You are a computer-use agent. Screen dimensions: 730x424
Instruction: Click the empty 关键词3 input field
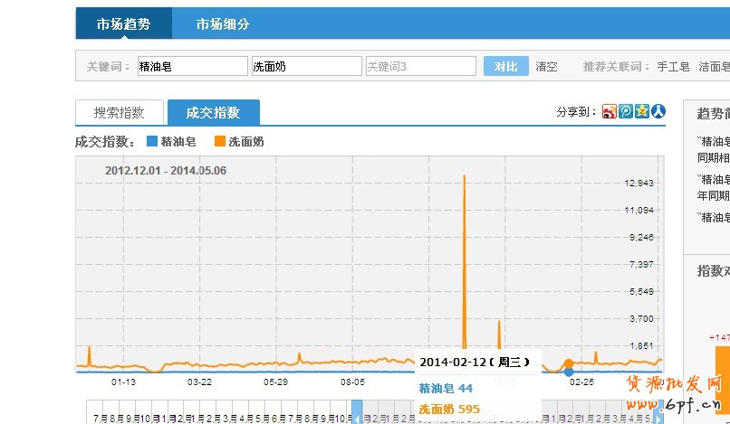(x=419, y=67)
